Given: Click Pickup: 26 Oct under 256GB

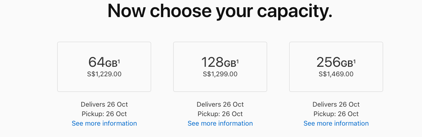Looking at the screenshot, I should click(336, 114).
